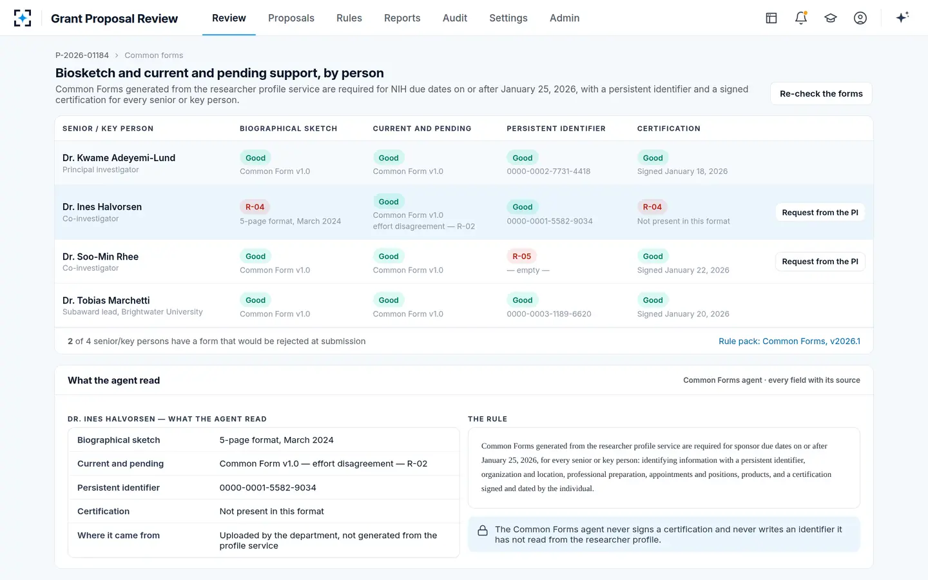Click the Re-check the forms button
This screenshot has width=928, height=580.
coord(821,93)
